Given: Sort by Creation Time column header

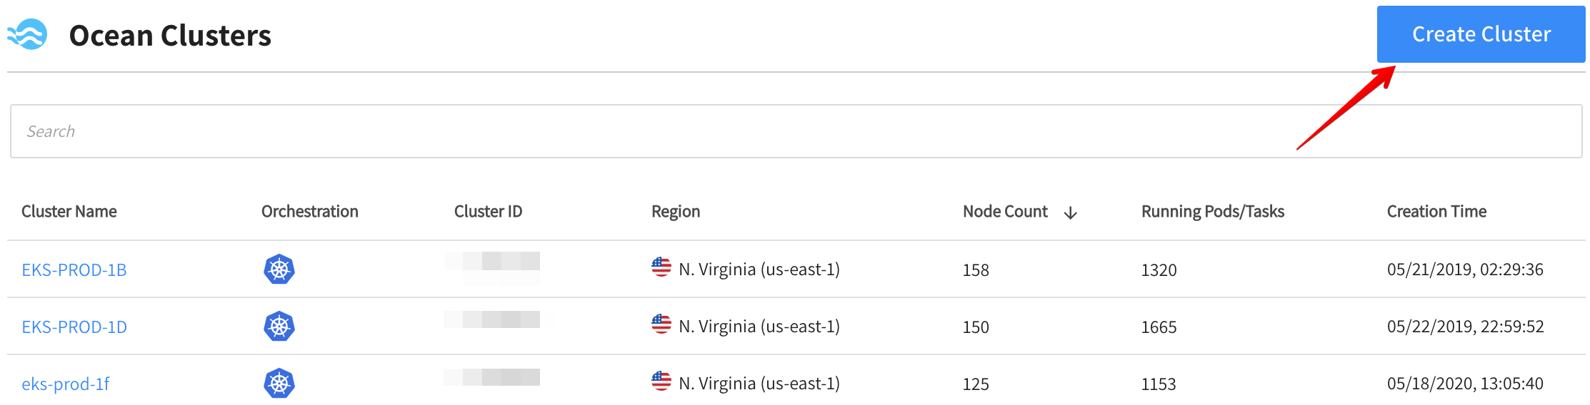Looking at the screenshot, I should 1436,212.
